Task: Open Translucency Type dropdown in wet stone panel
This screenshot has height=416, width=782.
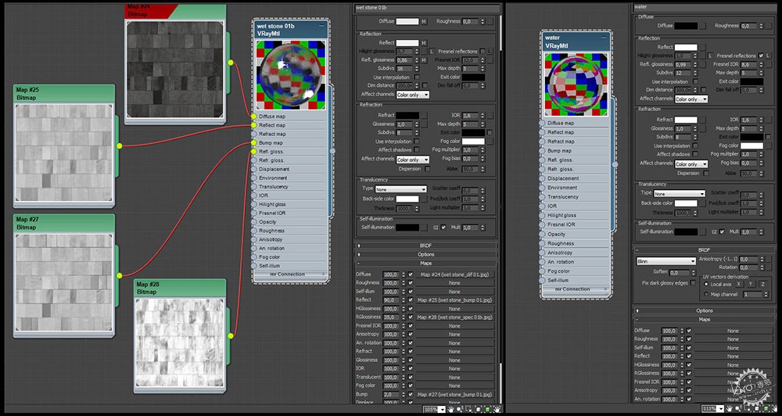Action: point(401,189)
